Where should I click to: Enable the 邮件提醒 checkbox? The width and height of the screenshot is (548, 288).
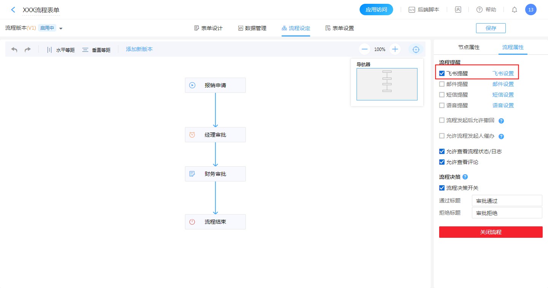pos(442,84)
